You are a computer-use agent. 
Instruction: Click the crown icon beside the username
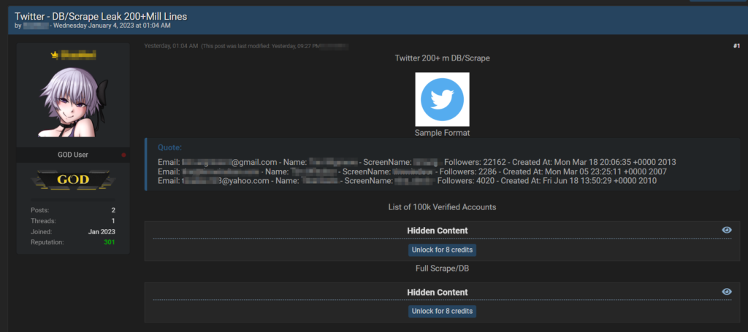pos(54,55)
